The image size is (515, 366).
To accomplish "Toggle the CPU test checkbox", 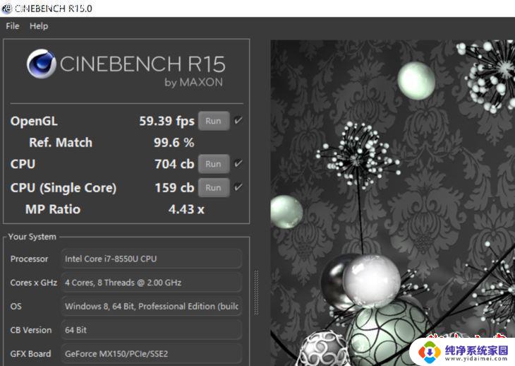I will click(238, 163).
